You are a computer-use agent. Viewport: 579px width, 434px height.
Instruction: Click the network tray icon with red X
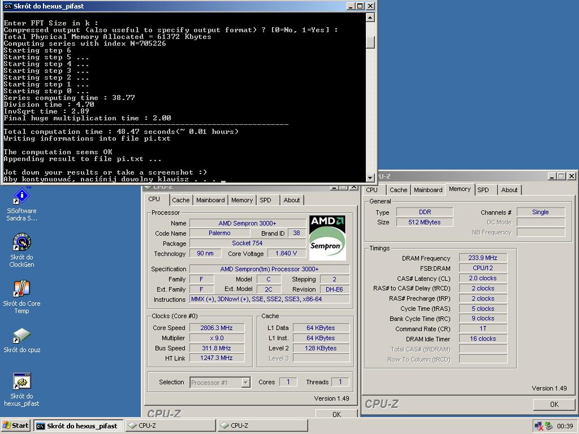click(x=538, y=426)
